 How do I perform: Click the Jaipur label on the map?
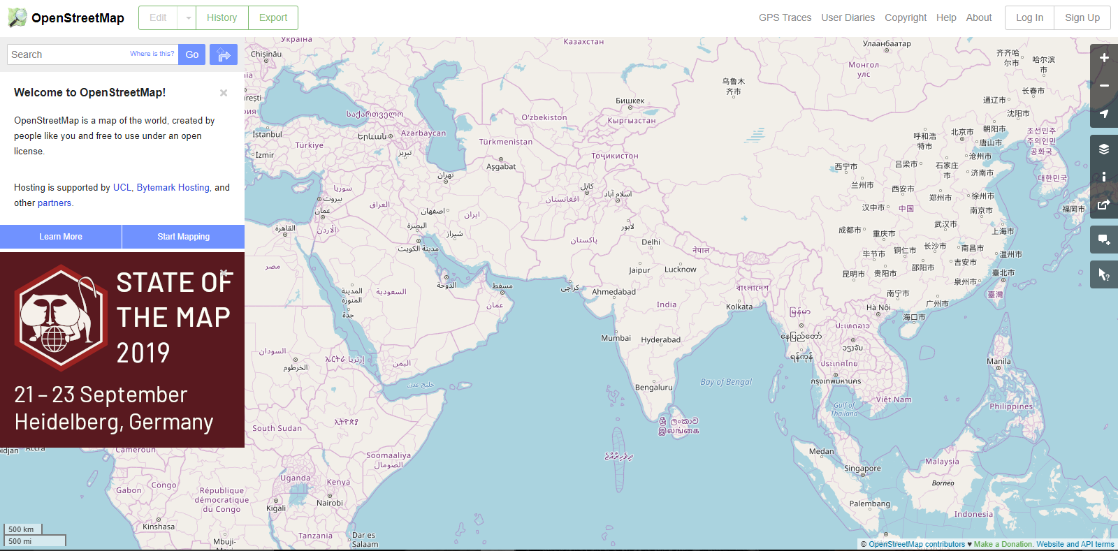click(x=639, y=270)
